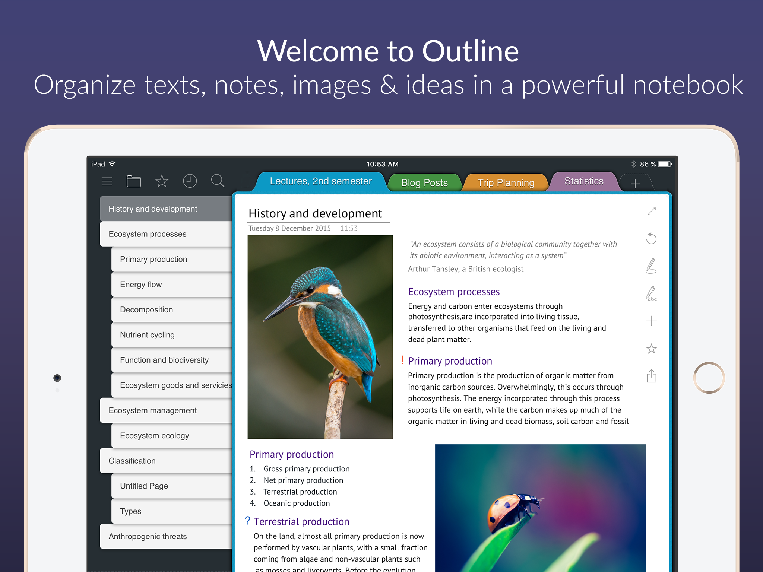763x572 pixels.
Task: Open the Statistics tab
Action: (x=583, y=181)
